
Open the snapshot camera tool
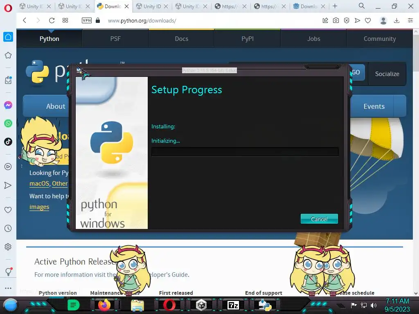(x=336, y=20)
